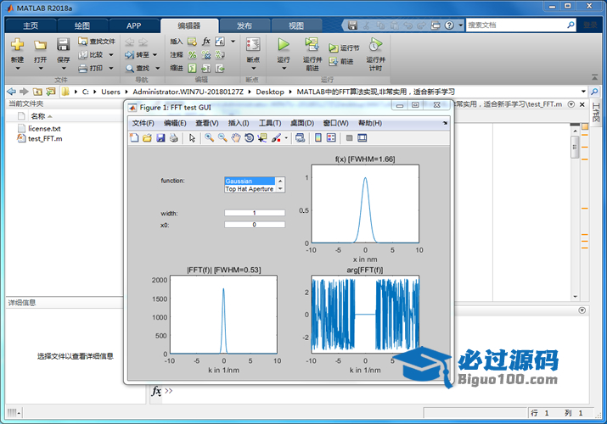Click the Open File icon in the figure toolbar
The image size is (607, 424).
(147, 138)
